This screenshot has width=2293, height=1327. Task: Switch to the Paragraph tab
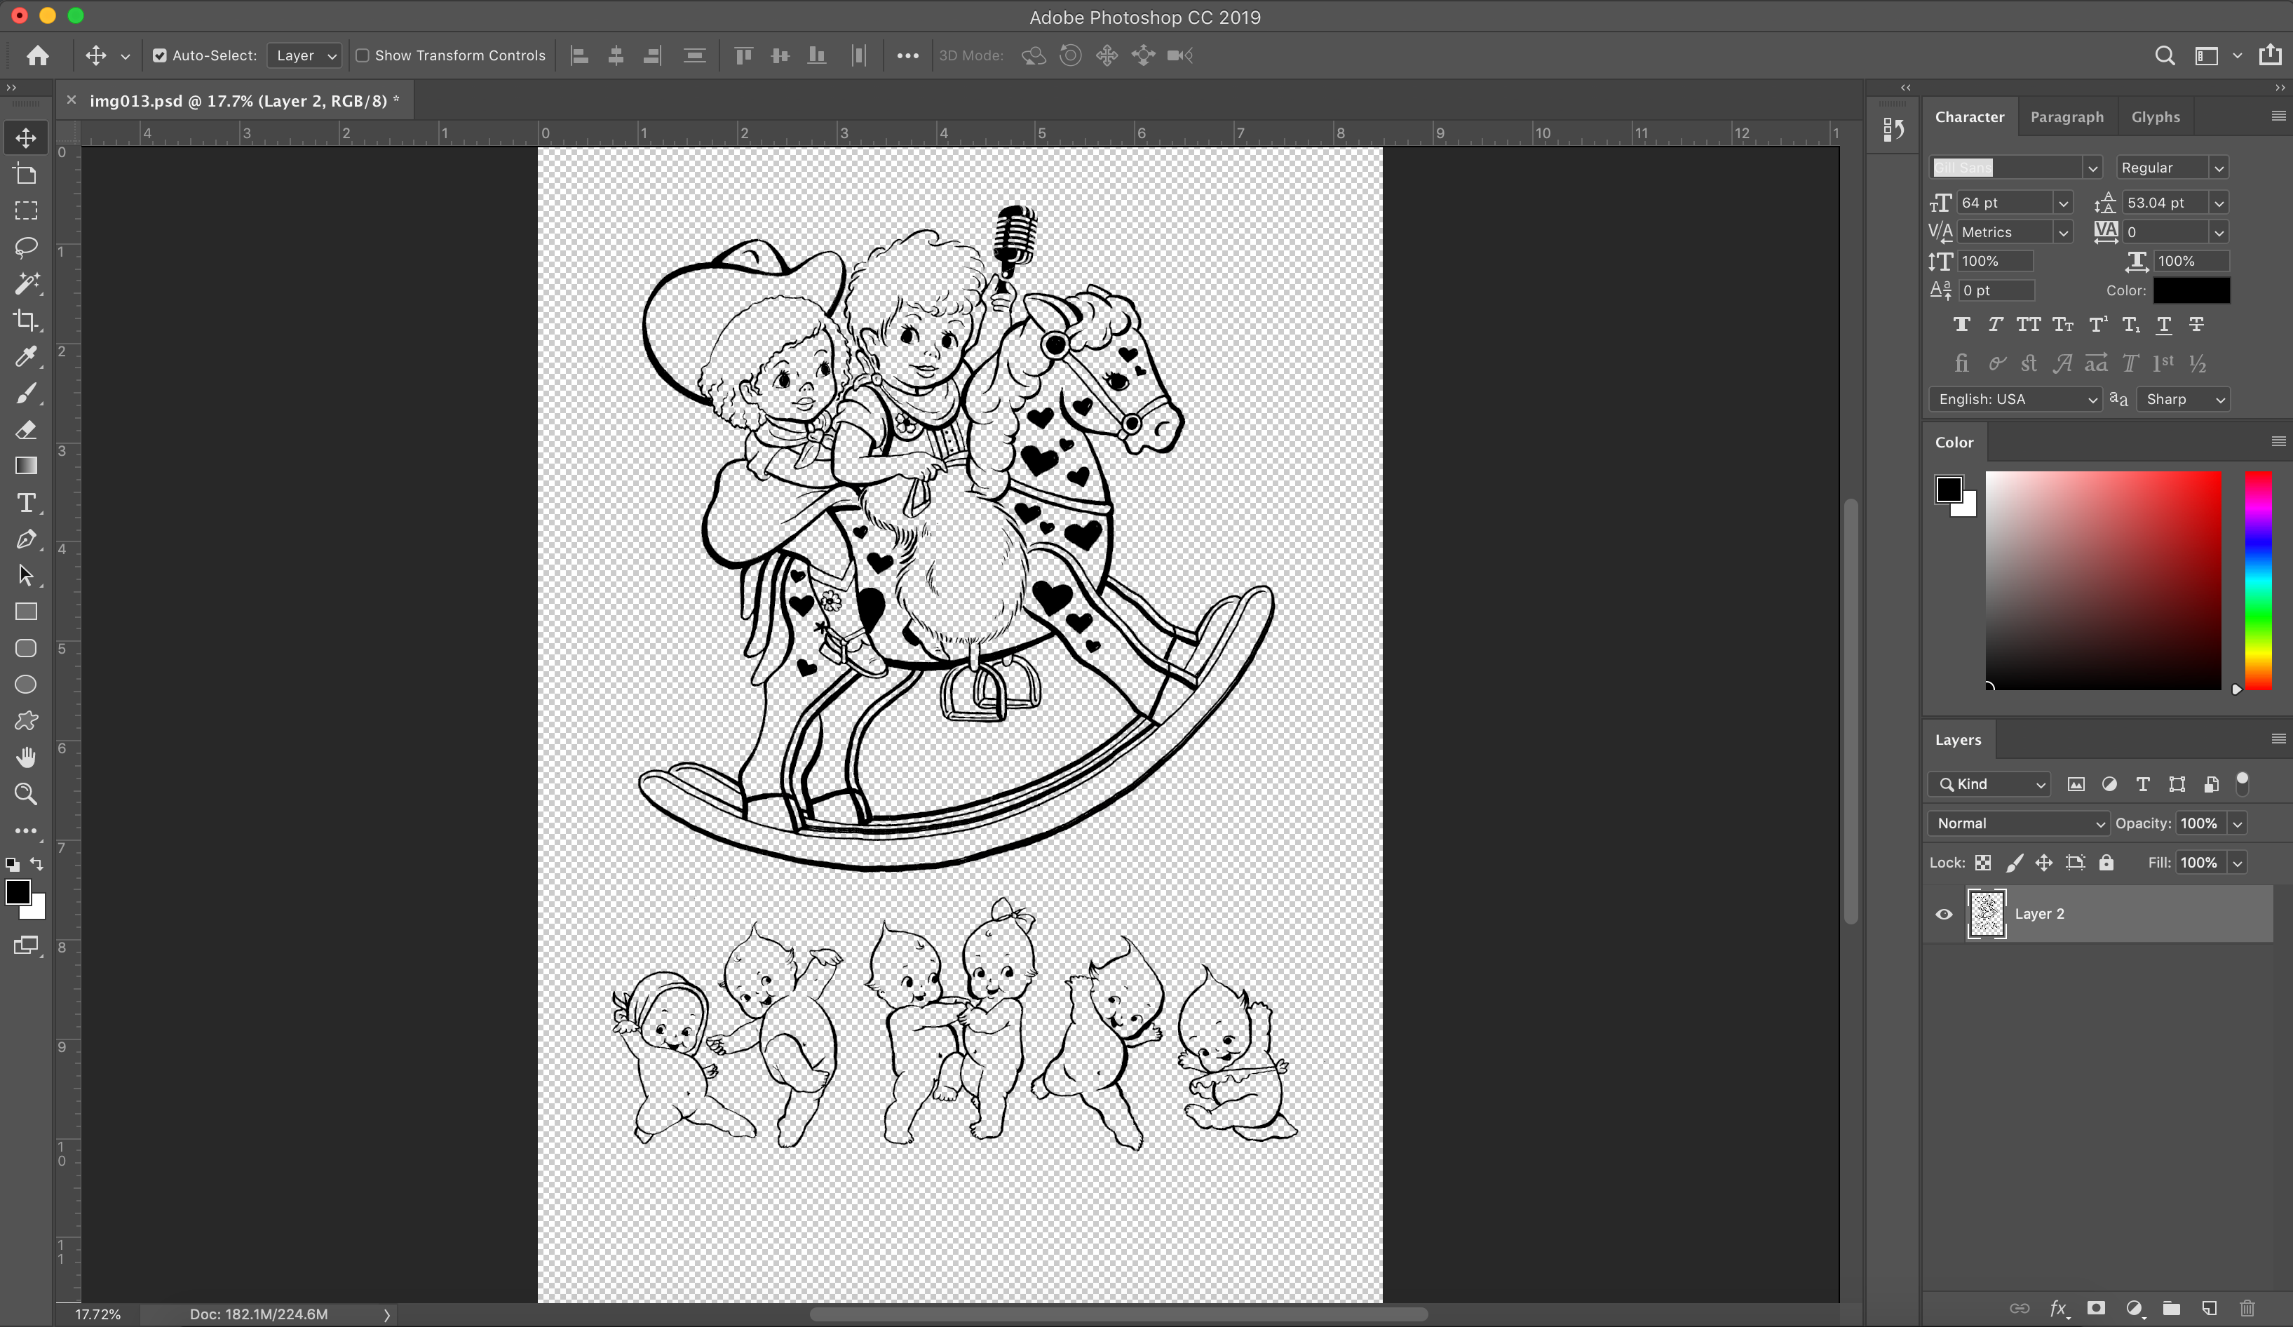[x=2067, y=116]
